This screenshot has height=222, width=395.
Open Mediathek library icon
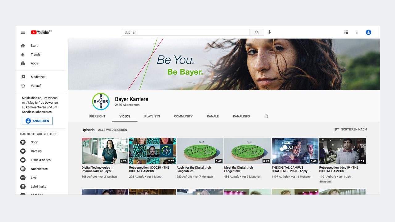(23, 77)
